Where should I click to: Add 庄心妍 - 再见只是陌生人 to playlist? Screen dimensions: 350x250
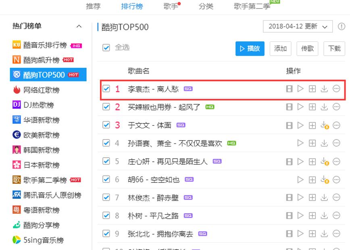[x=312, y=161]
